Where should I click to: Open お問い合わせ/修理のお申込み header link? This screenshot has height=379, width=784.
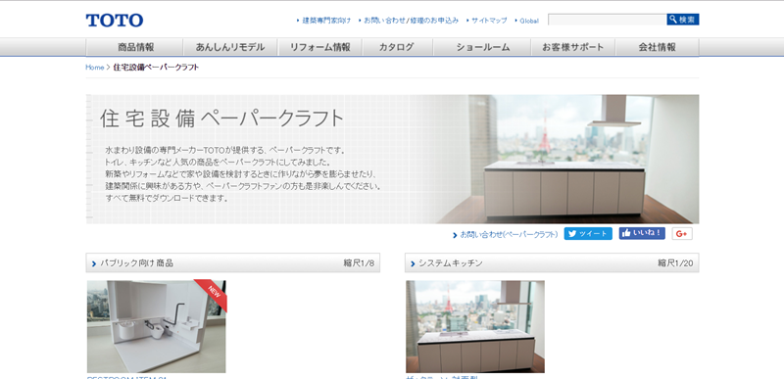click(411, 21)
